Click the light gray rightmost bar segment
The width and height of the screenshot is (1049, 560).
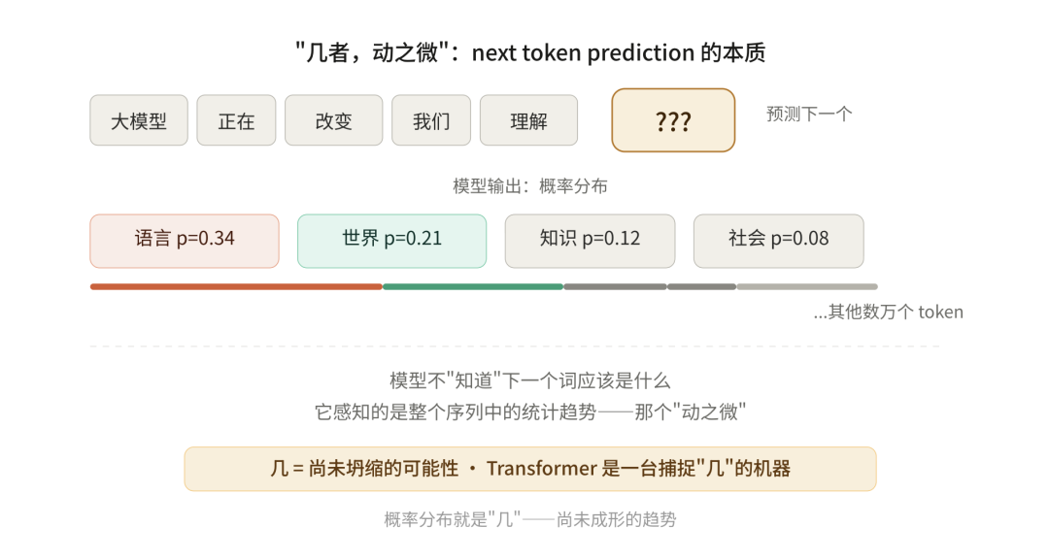(806, 286)
